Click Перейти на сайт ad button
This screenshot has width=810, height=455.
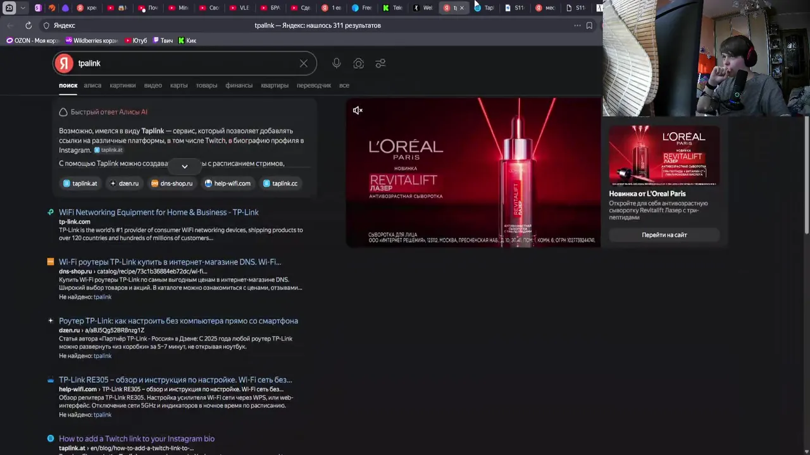click(664, 235)
